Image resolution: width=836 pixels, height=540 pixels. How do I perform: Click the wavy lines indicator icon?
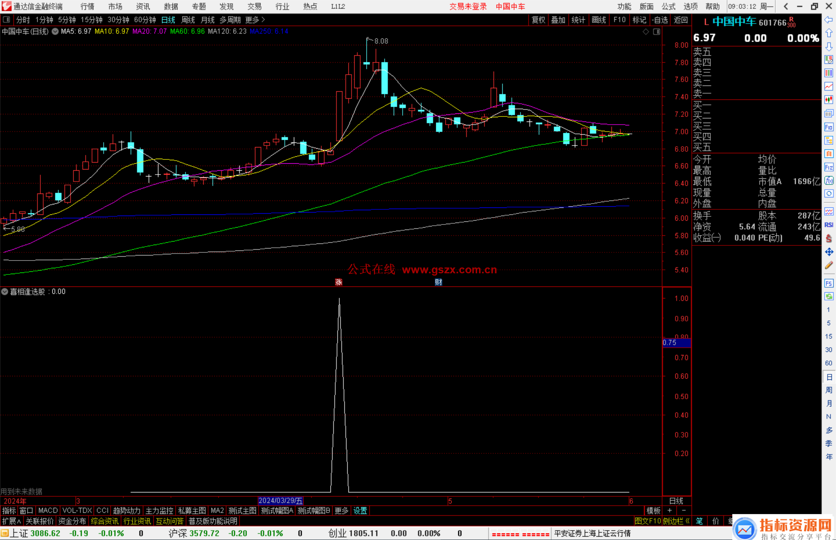click(829, 211)
